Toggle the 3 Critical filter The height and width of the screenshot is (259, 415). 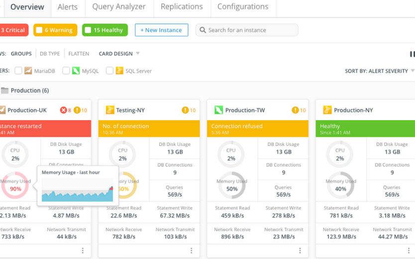tap(13, 30)
